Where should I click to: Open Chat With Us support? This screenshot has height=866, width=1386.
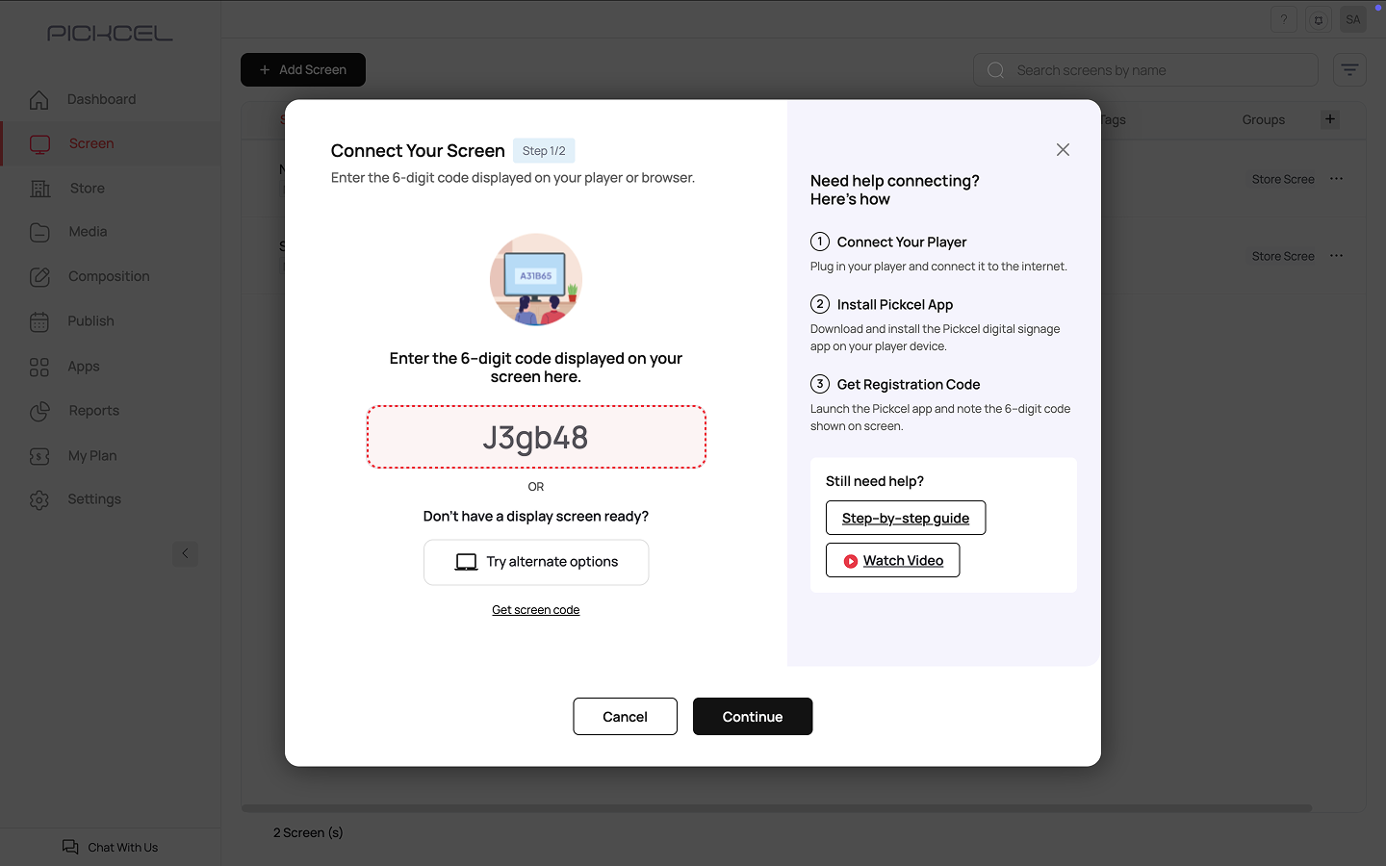tap(111, 847)
